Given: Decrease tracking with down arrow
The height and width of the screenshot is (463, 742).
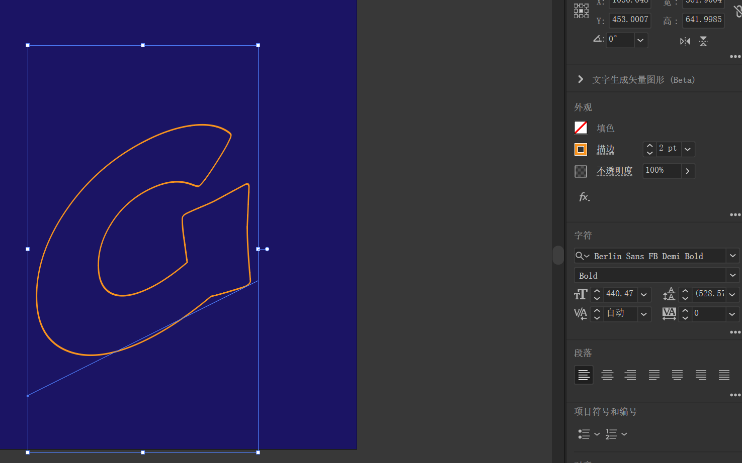Looking at the screenshot, I should (x=685, y=317).
